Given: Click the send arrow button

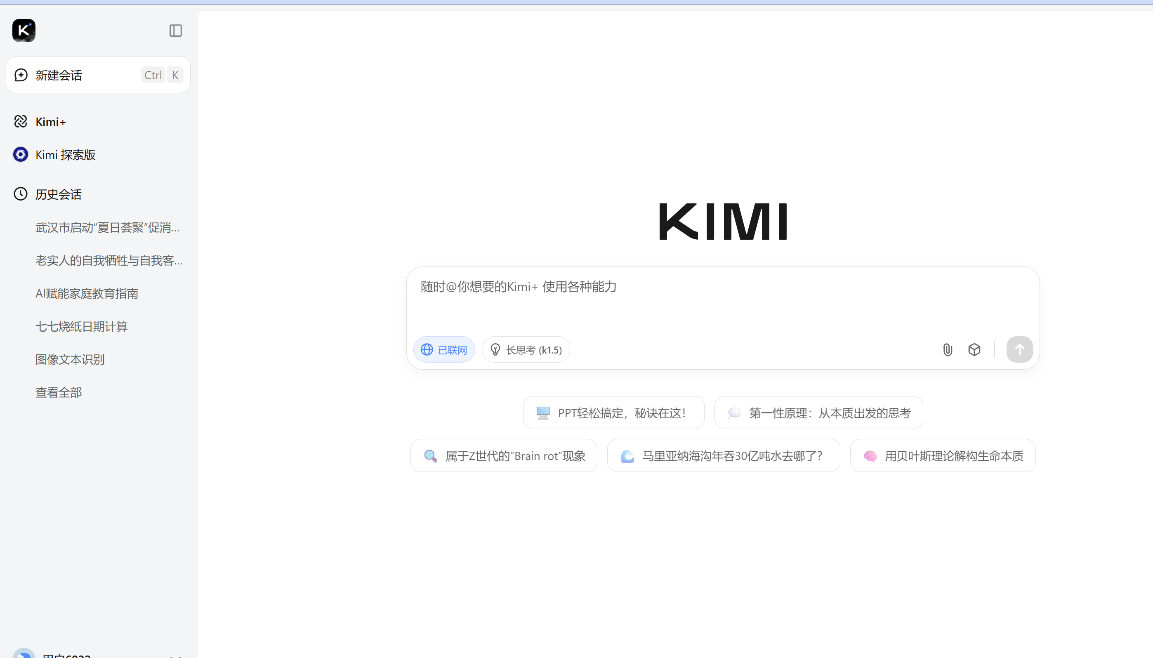Looking at the screenshot, I should point(1019,350).
